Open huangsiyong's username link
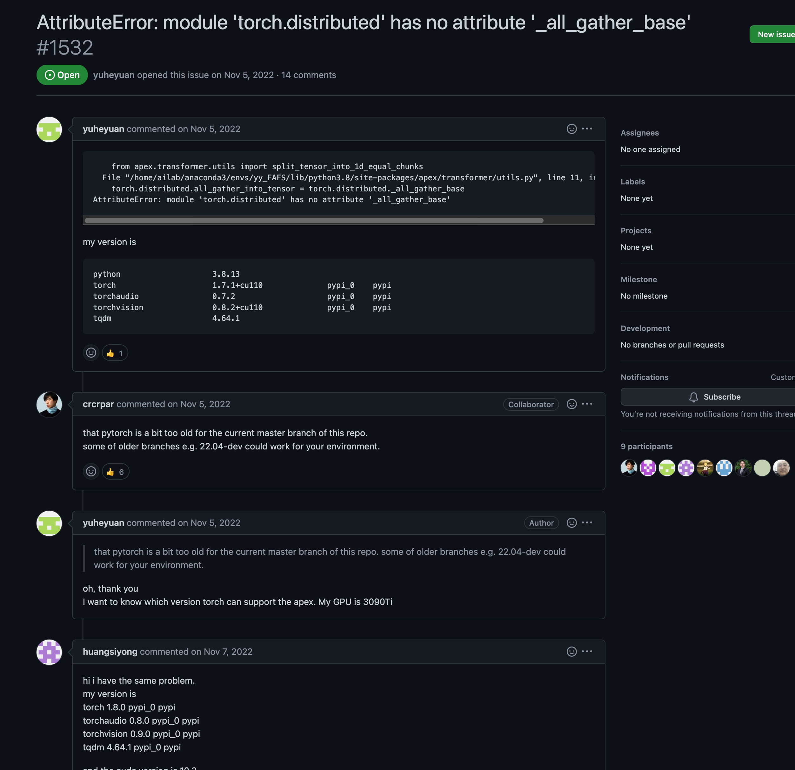This screenshot has width=795, height=770. click(x=110, y=652)
